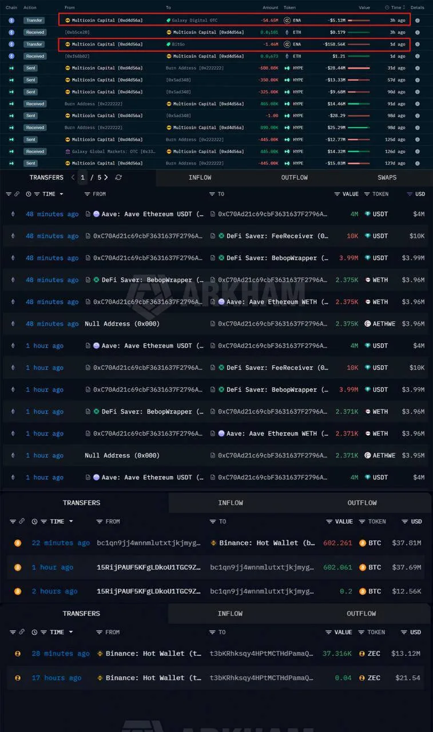
Task: Switch to the SWAPS tab
Action: (x=387, y=177)
